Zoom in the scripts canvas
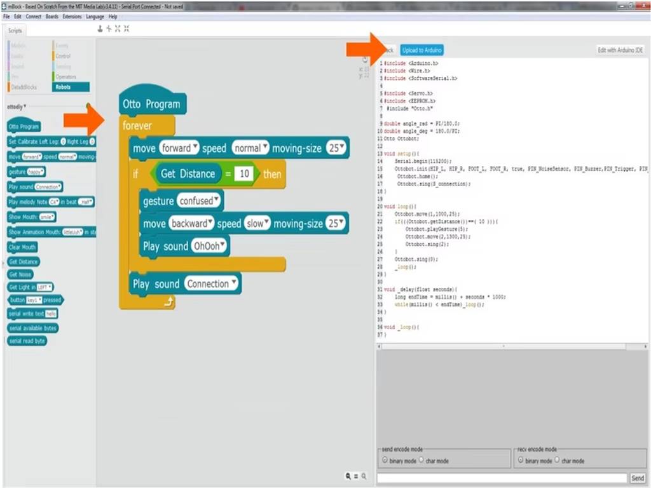 363,475
